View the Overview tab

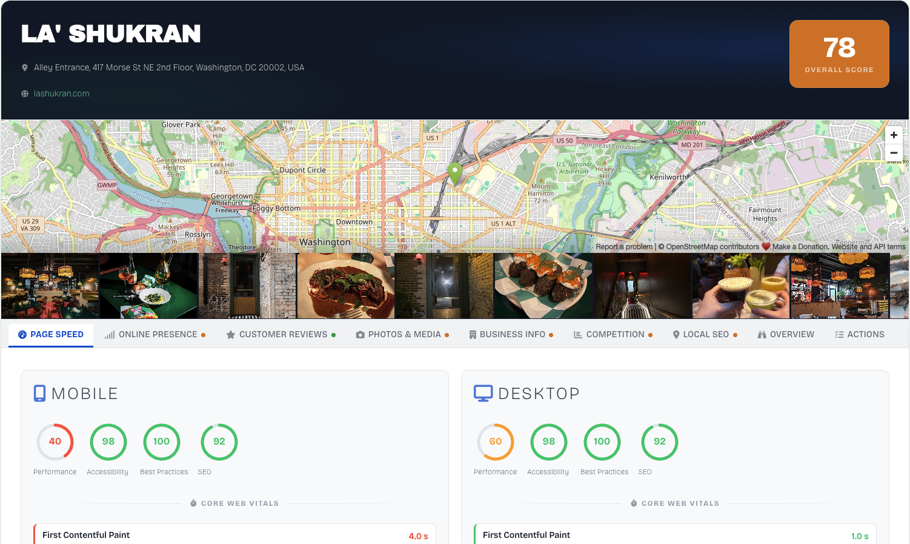[x=786, y=335]
